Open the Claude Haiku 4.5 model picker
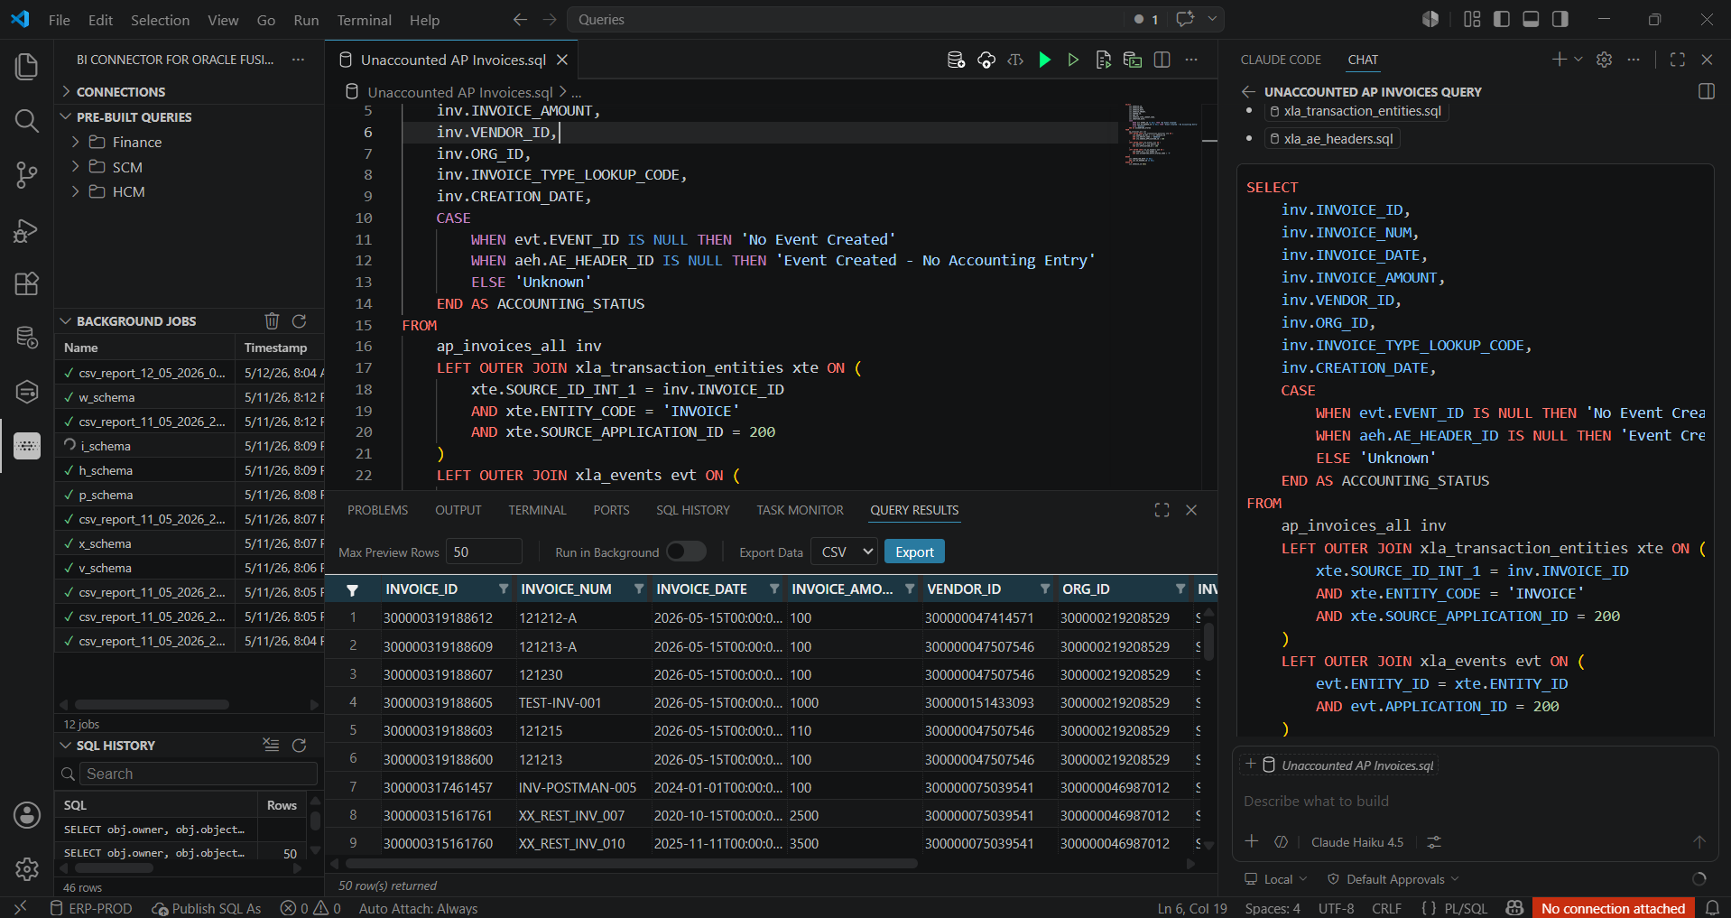Screen dimensions: 1731x918 click(1356, 842)
